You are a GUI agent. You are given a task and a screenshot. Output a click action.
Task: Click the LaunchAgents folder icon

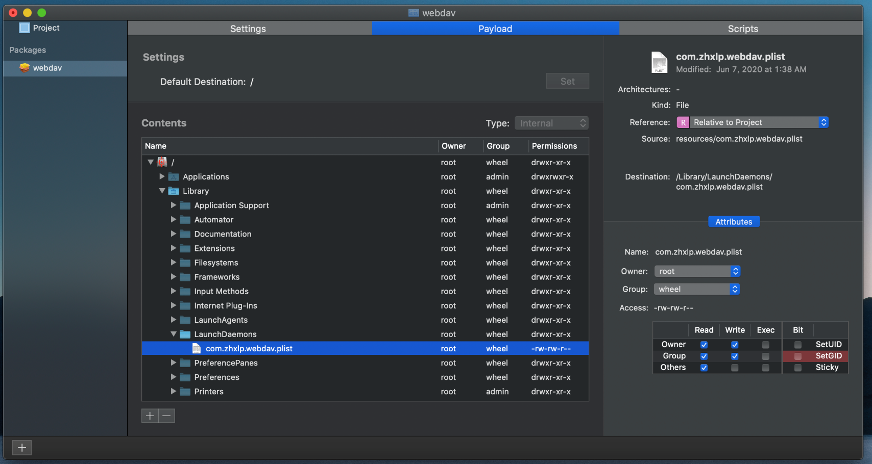tap(185, 320)
